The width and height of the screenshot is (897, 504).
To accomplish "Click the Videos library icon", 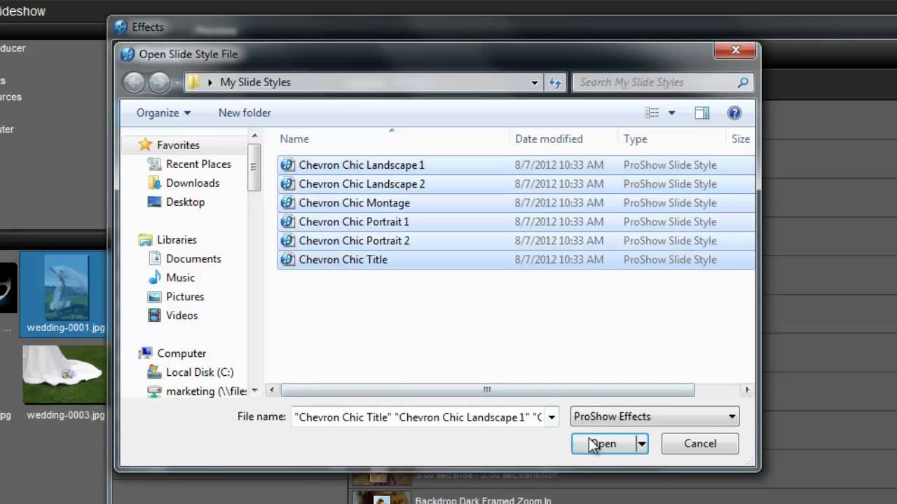I will pyautogui.click(x=155, y=315).
